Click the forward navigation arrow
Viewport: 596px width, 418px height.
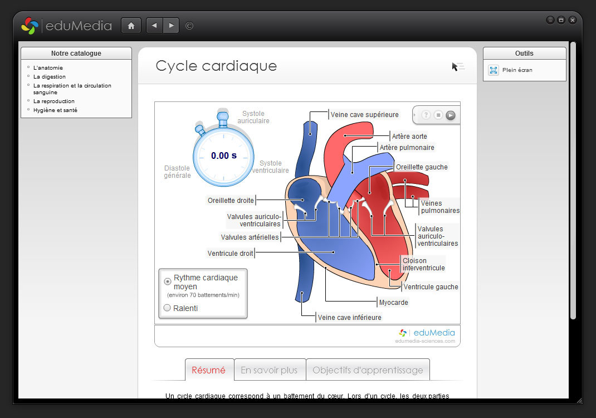coord(171,26)
